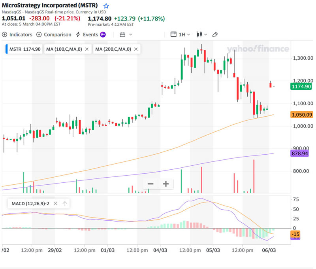Viewport: 316px width, 269px height.
Task: Click the At close: 5 March timestamp
Action: [31, 24]
